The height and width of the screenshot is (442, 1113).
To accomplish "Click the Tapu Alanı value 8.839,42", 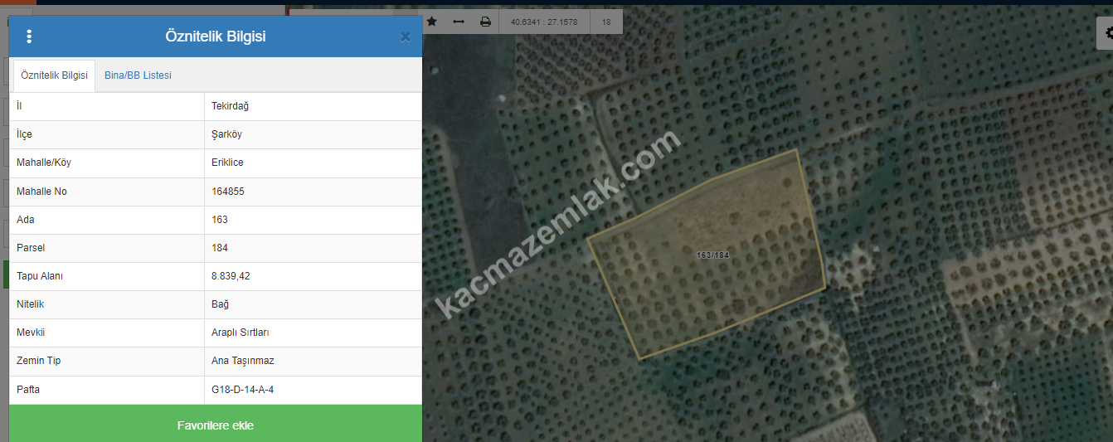I will click(231, 276).
